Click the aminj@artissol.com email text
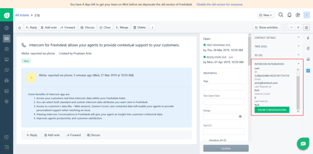This screenshot has height=154, width=313. (266, 83)
